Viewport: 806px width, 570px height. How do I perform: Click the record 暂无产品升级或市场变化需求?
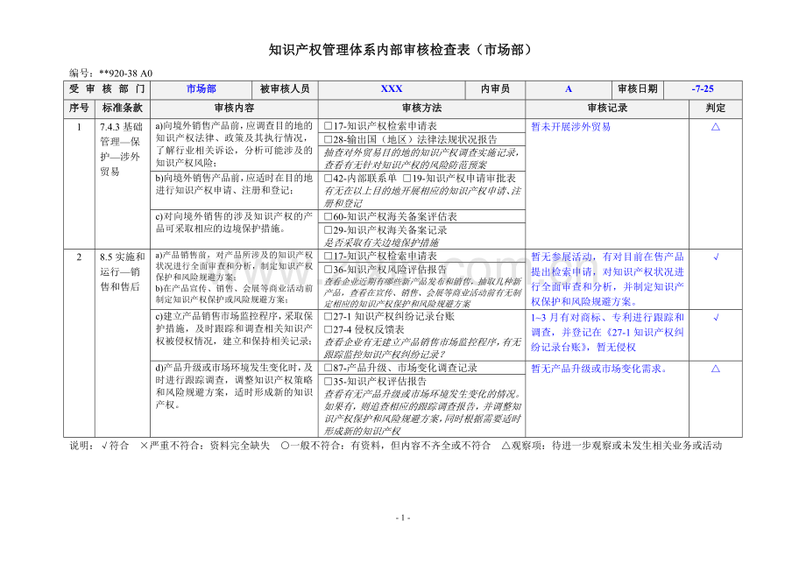(x=599, y=369)
